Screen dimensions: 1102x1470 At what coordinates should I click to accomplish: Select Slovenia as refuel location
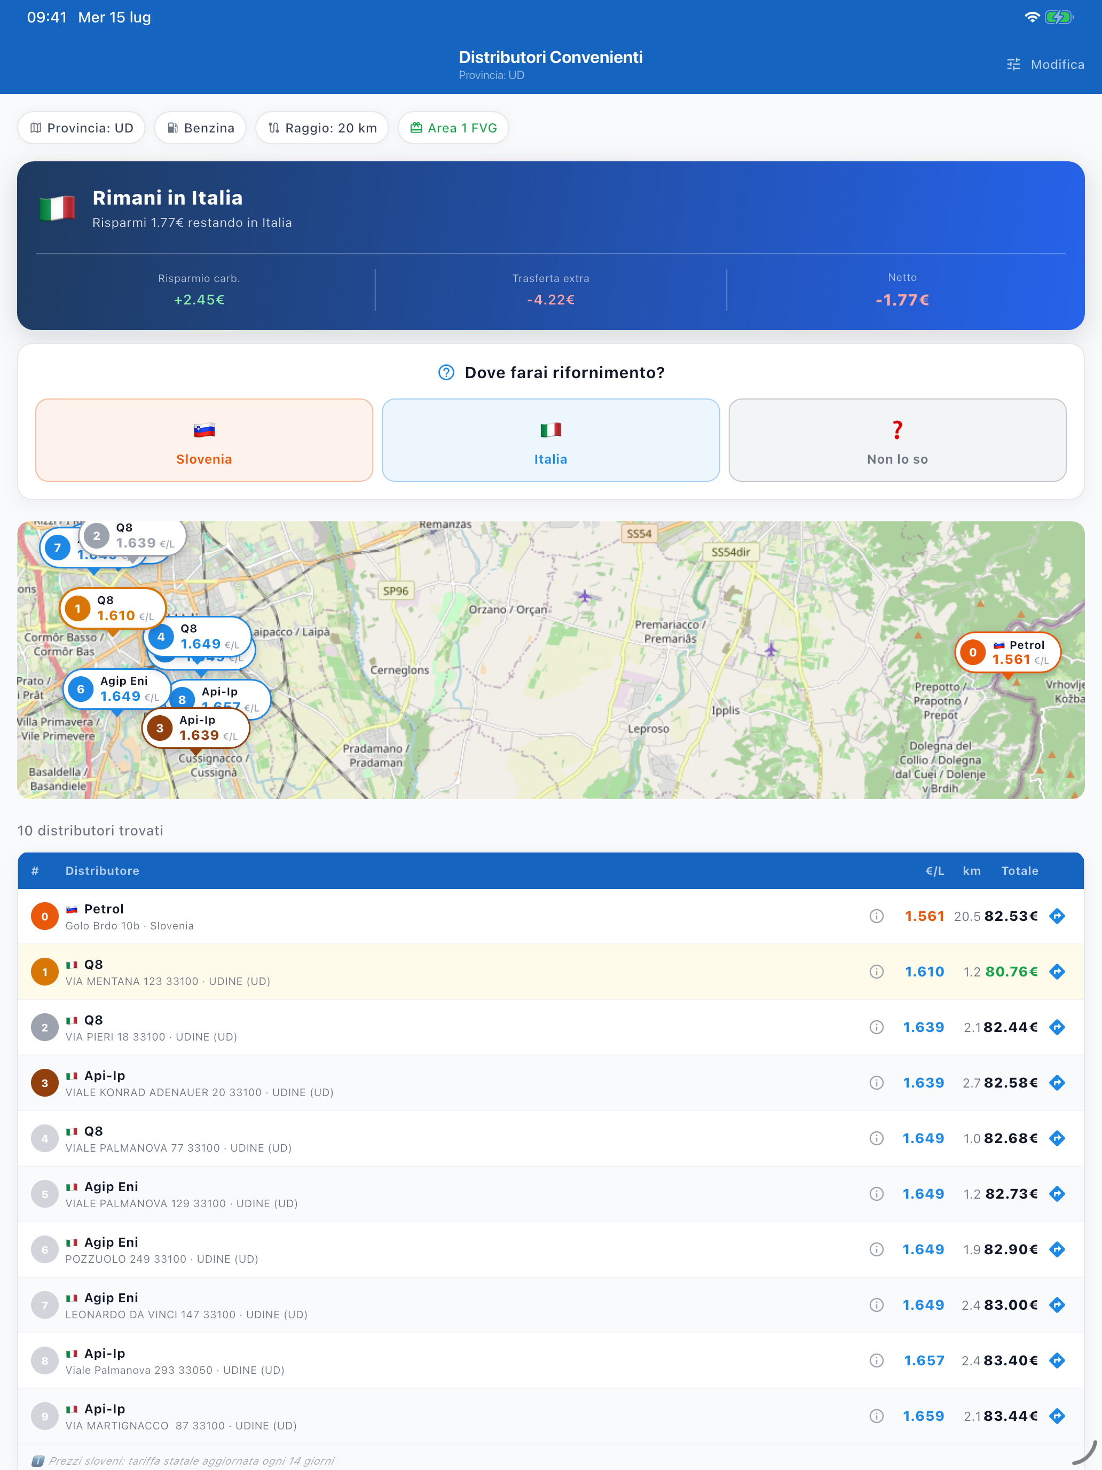204,440
